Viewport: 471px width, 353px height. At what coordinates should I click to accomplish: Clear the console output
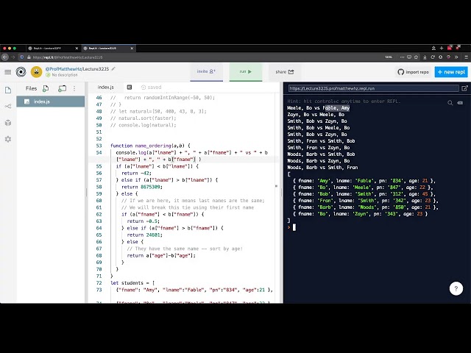click(x=461, y=103)
